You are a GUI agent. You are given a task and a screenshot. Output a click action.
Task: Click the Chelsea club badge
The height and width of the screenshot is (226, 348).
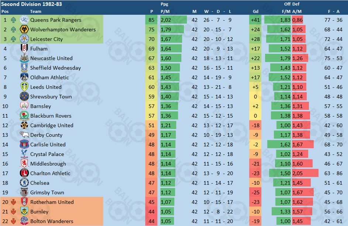click(x=24, y=183)
